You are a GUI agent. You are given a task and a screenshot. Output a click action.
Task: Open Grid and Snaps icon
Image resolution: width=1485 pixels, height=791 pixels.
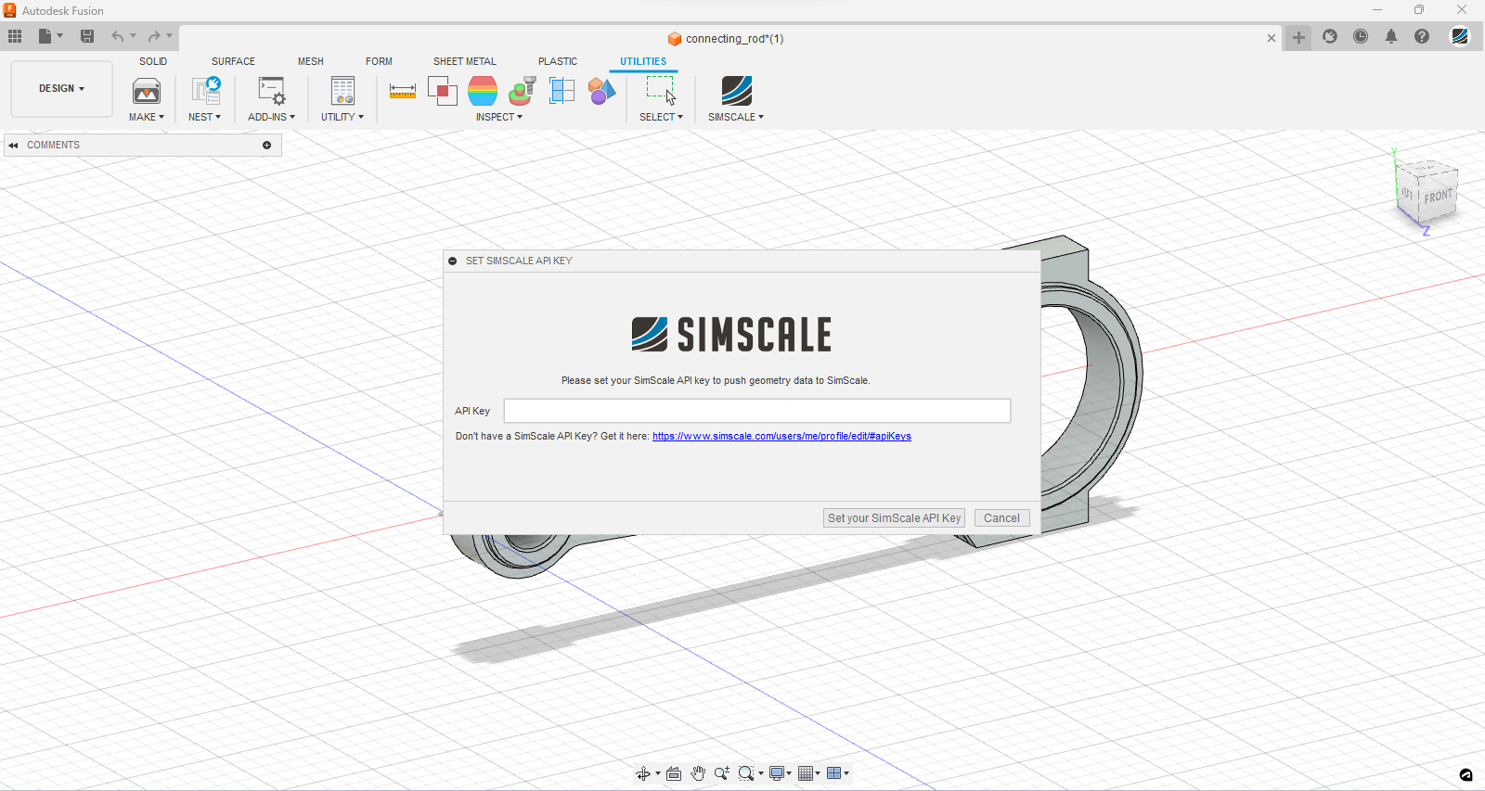click(806, 773)
